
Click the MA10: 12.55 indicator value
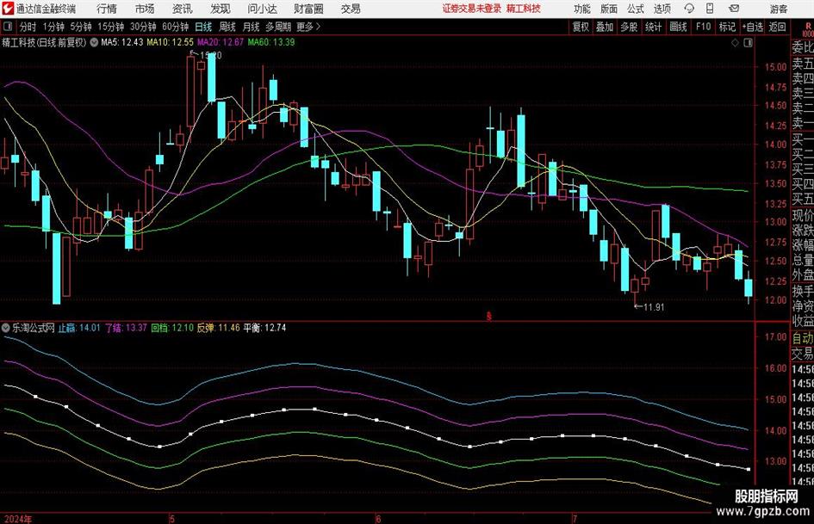(170, 42)
